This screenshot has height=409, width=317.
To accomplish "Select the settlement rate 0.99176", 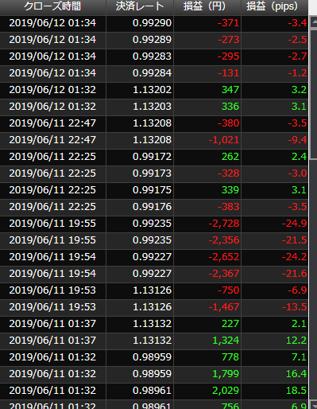I will point(152,207).
